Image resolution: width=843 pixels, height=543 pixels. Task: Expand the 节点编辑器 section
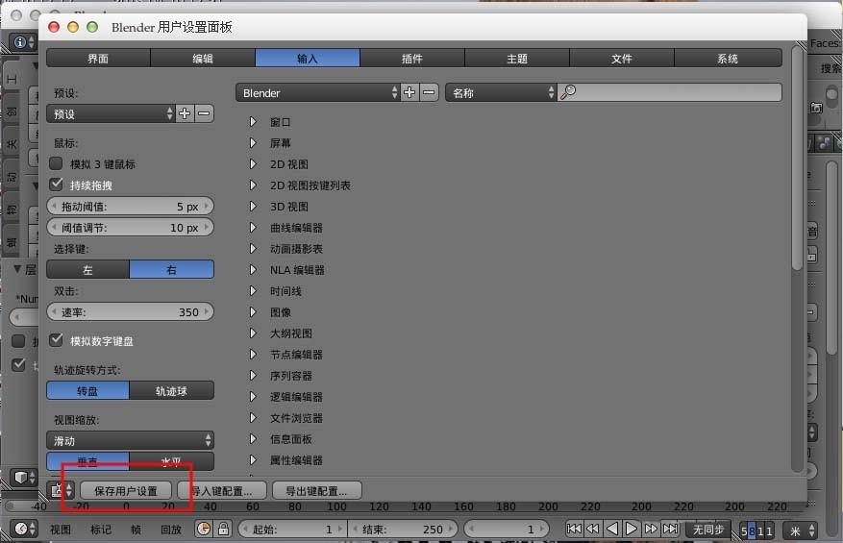pyautogui.click(x=253, y=355)
